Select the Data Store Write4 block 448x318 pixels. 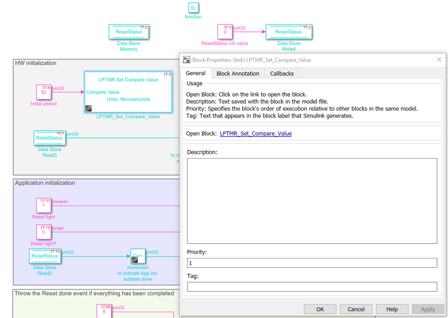tap(288, 32)
